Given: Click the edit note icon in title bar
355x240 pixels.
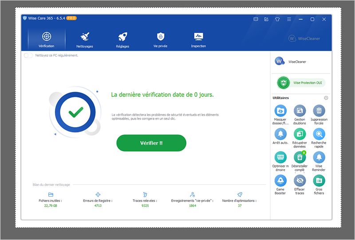Looking at the screenshot, I should pyautogui.click(x=266, y=19).
